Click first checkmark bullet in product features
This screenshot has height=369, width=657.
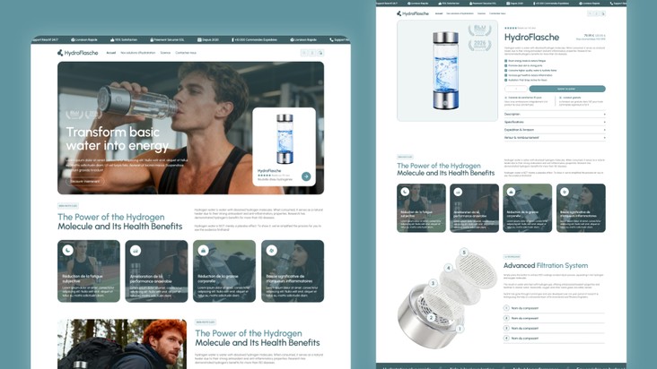[x=505, y=61]
